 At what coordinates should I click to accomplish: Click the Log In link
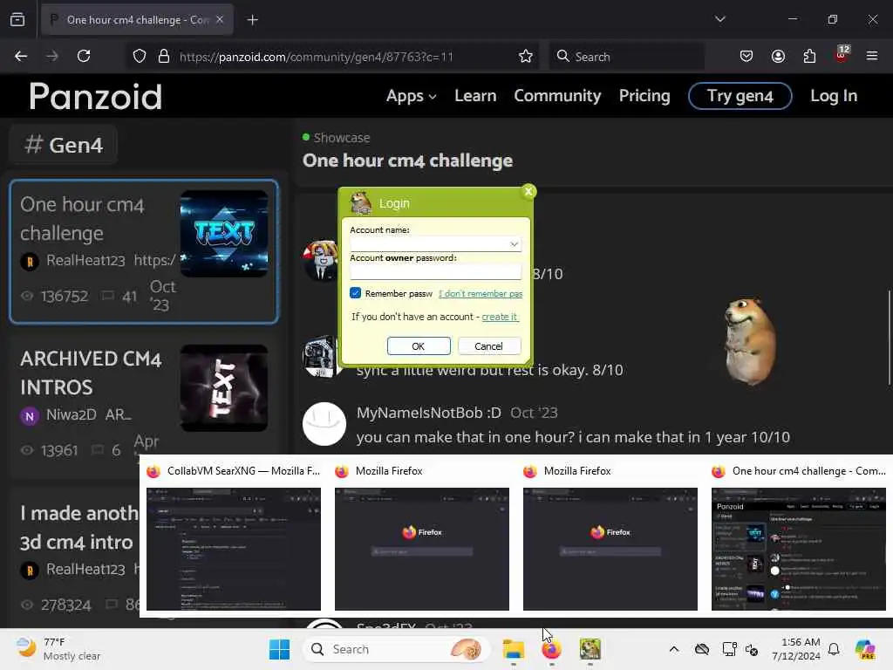[x=834, y=96]
